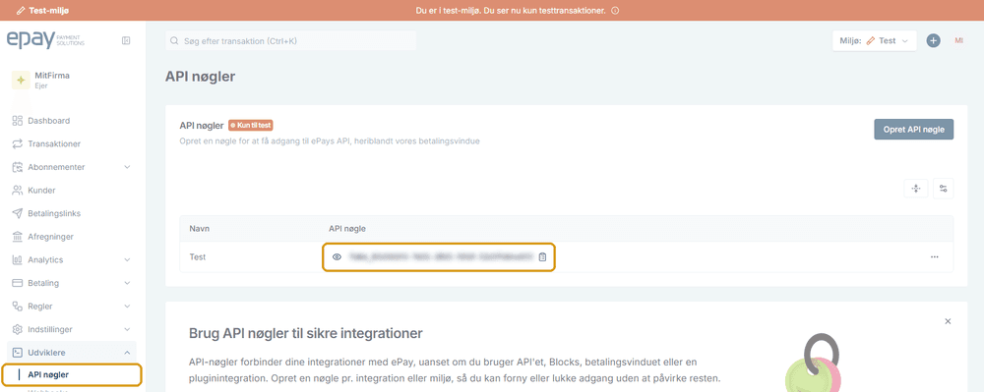984x392 pixels.
Task: Reveal the Test API key with eye icon
Action: tap(337, 256)
